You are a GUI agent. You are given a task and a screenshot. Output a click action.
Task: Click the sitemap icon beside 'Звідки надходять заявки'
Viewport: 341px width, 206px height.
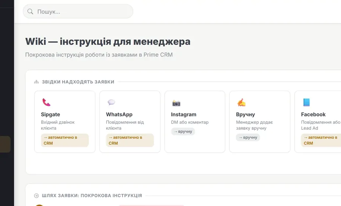pyautogui.click(x=36, y=82)
